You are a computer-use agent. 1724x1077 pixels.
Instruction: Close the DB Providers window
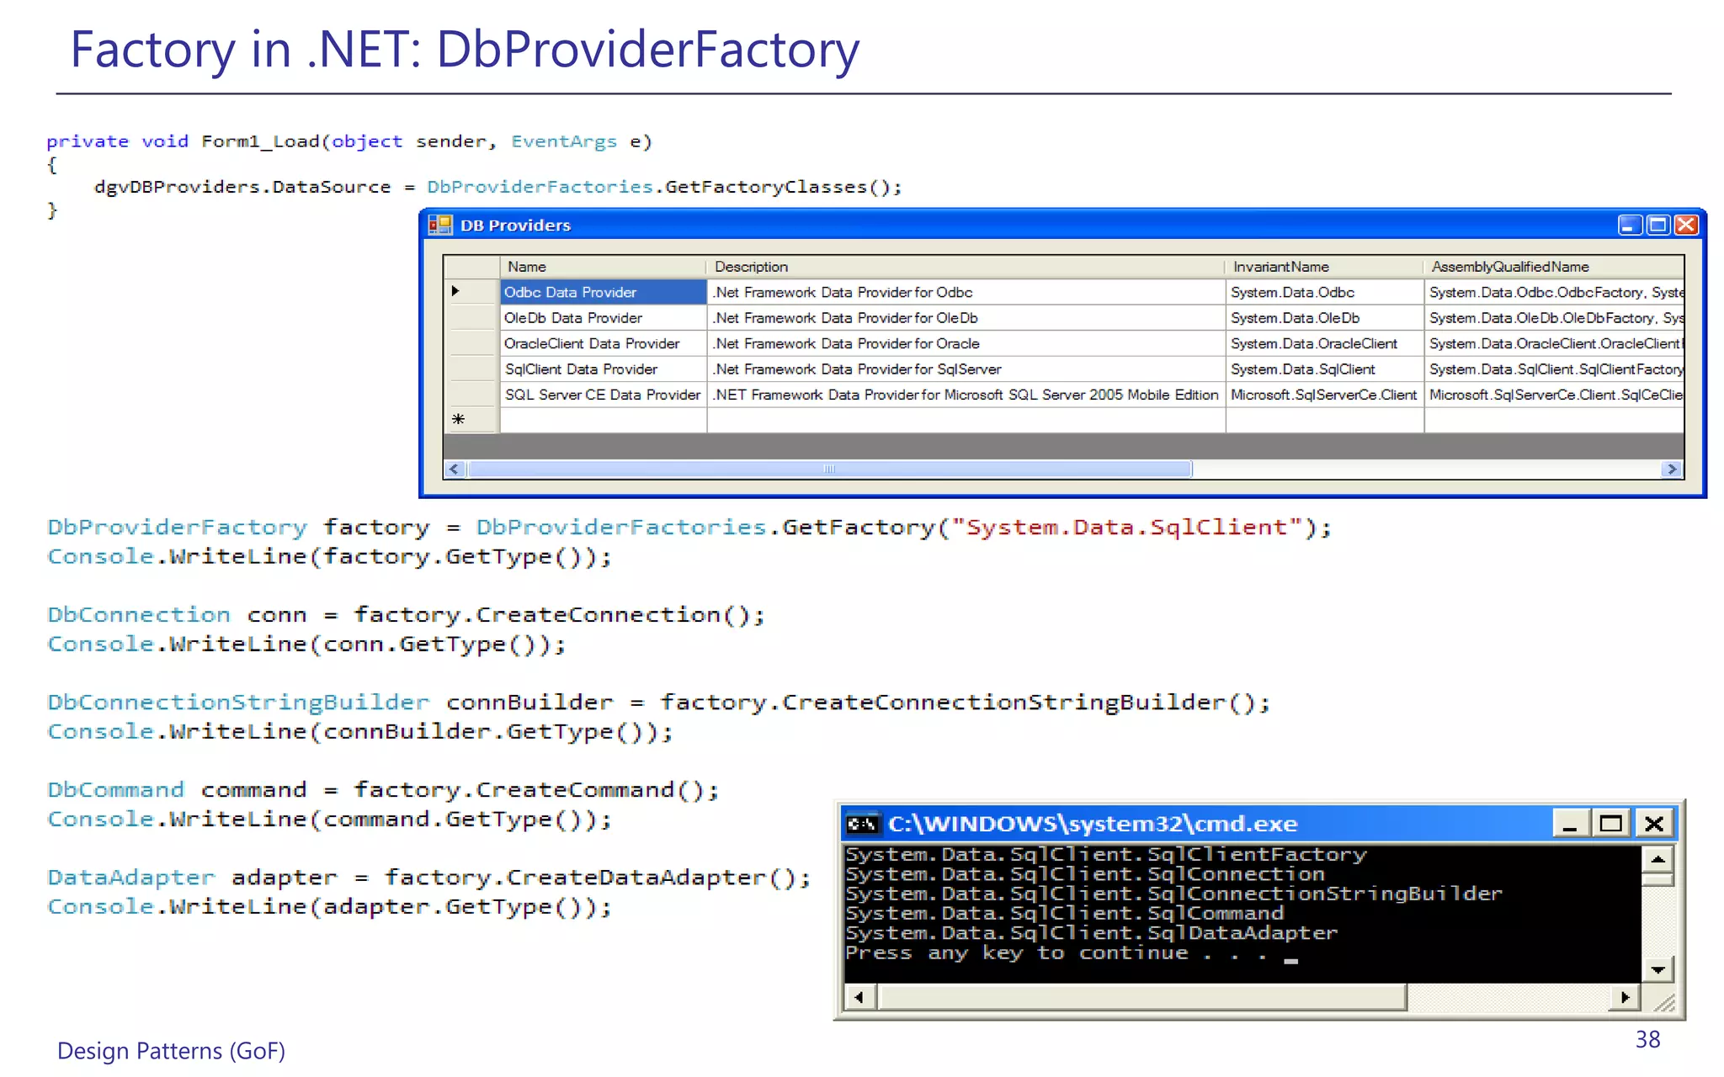pyautogui.click(x=1686, y=225)
